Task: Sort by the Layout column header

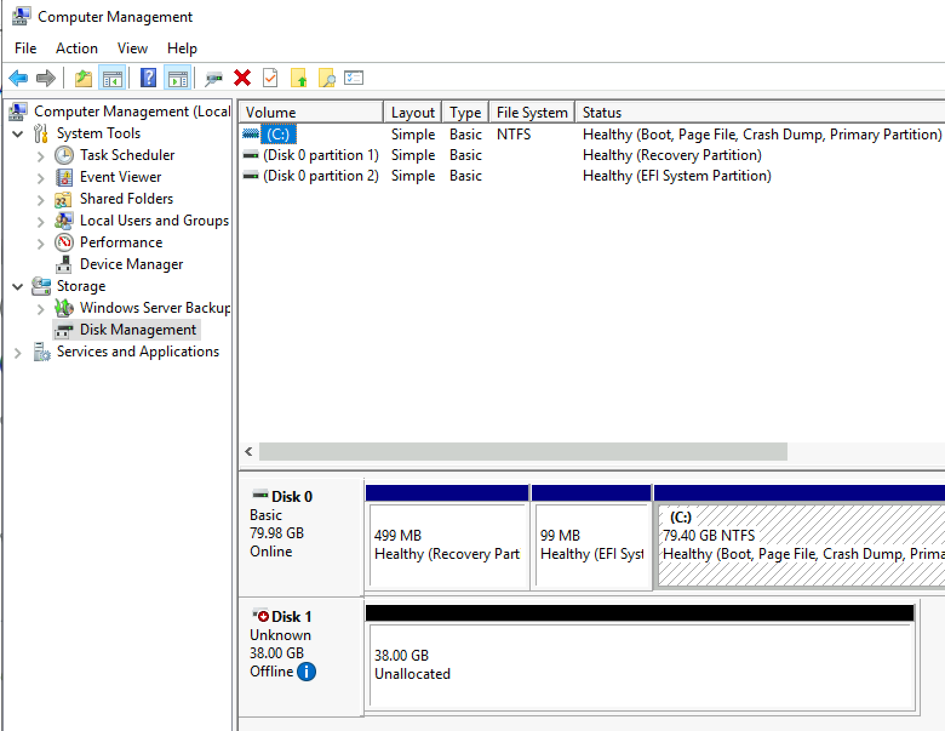Action: (x=413, y=112)
